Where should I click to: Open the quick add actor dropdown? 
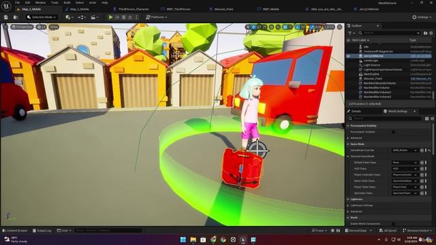[x=69, y=17]
